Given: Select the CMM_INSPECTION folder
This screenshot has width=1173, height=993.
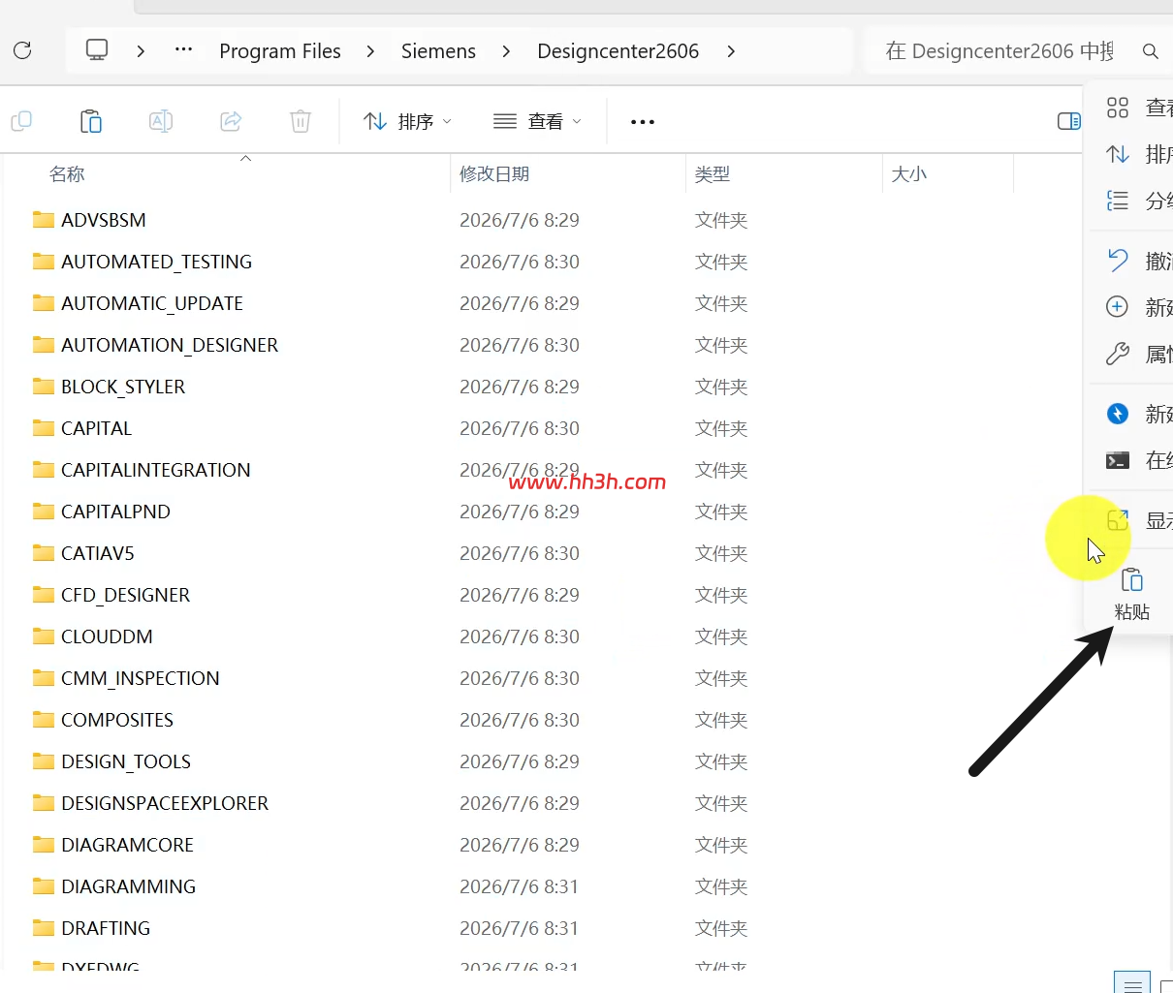Looking at the screenshot, I should click(x=141, y=678).
